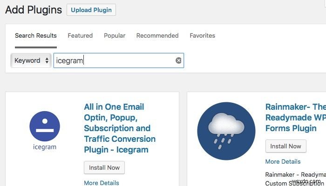
Task: Click the Keyword dropdown arrows
Action: click(x=47, y=60)
